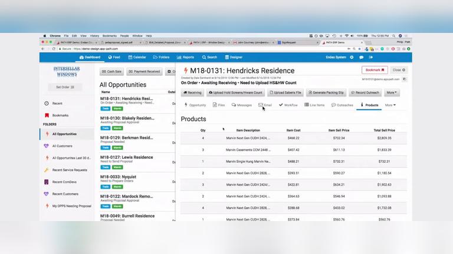Open M18-0130: Blakely Residence opportunity
This screenshot has height=254, width=453.
(x=127, y=118)
